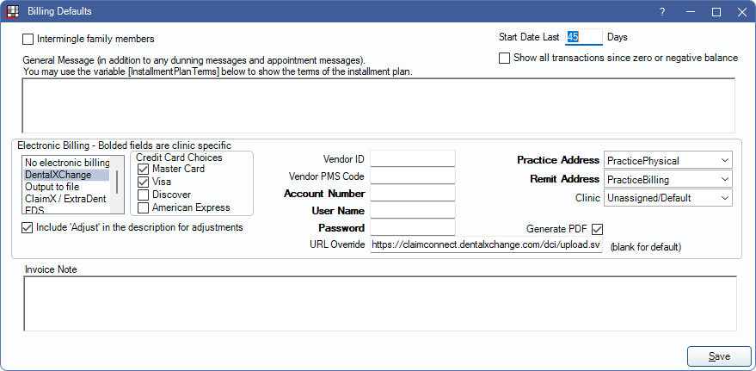
Task: Uncheck the Master Card option
Action: [143, 170]
